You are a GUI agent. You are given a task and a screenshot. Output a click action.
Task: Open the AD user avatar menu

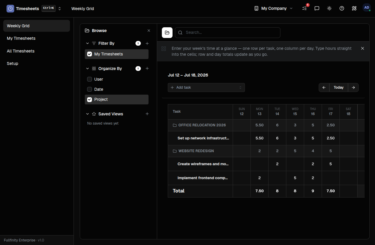(367, 8)
